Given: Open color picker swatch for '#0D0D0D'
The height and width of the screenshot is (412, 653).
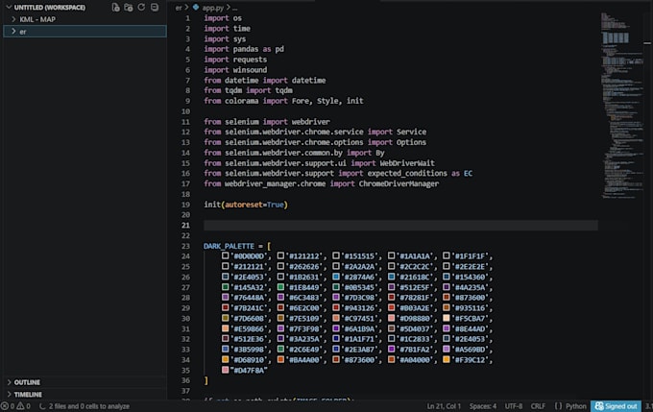Looking at the screenshot, I should point(226,255).
